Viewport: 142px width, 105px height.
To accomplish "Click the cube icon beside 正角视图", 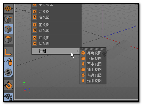I will pos(83,58).
